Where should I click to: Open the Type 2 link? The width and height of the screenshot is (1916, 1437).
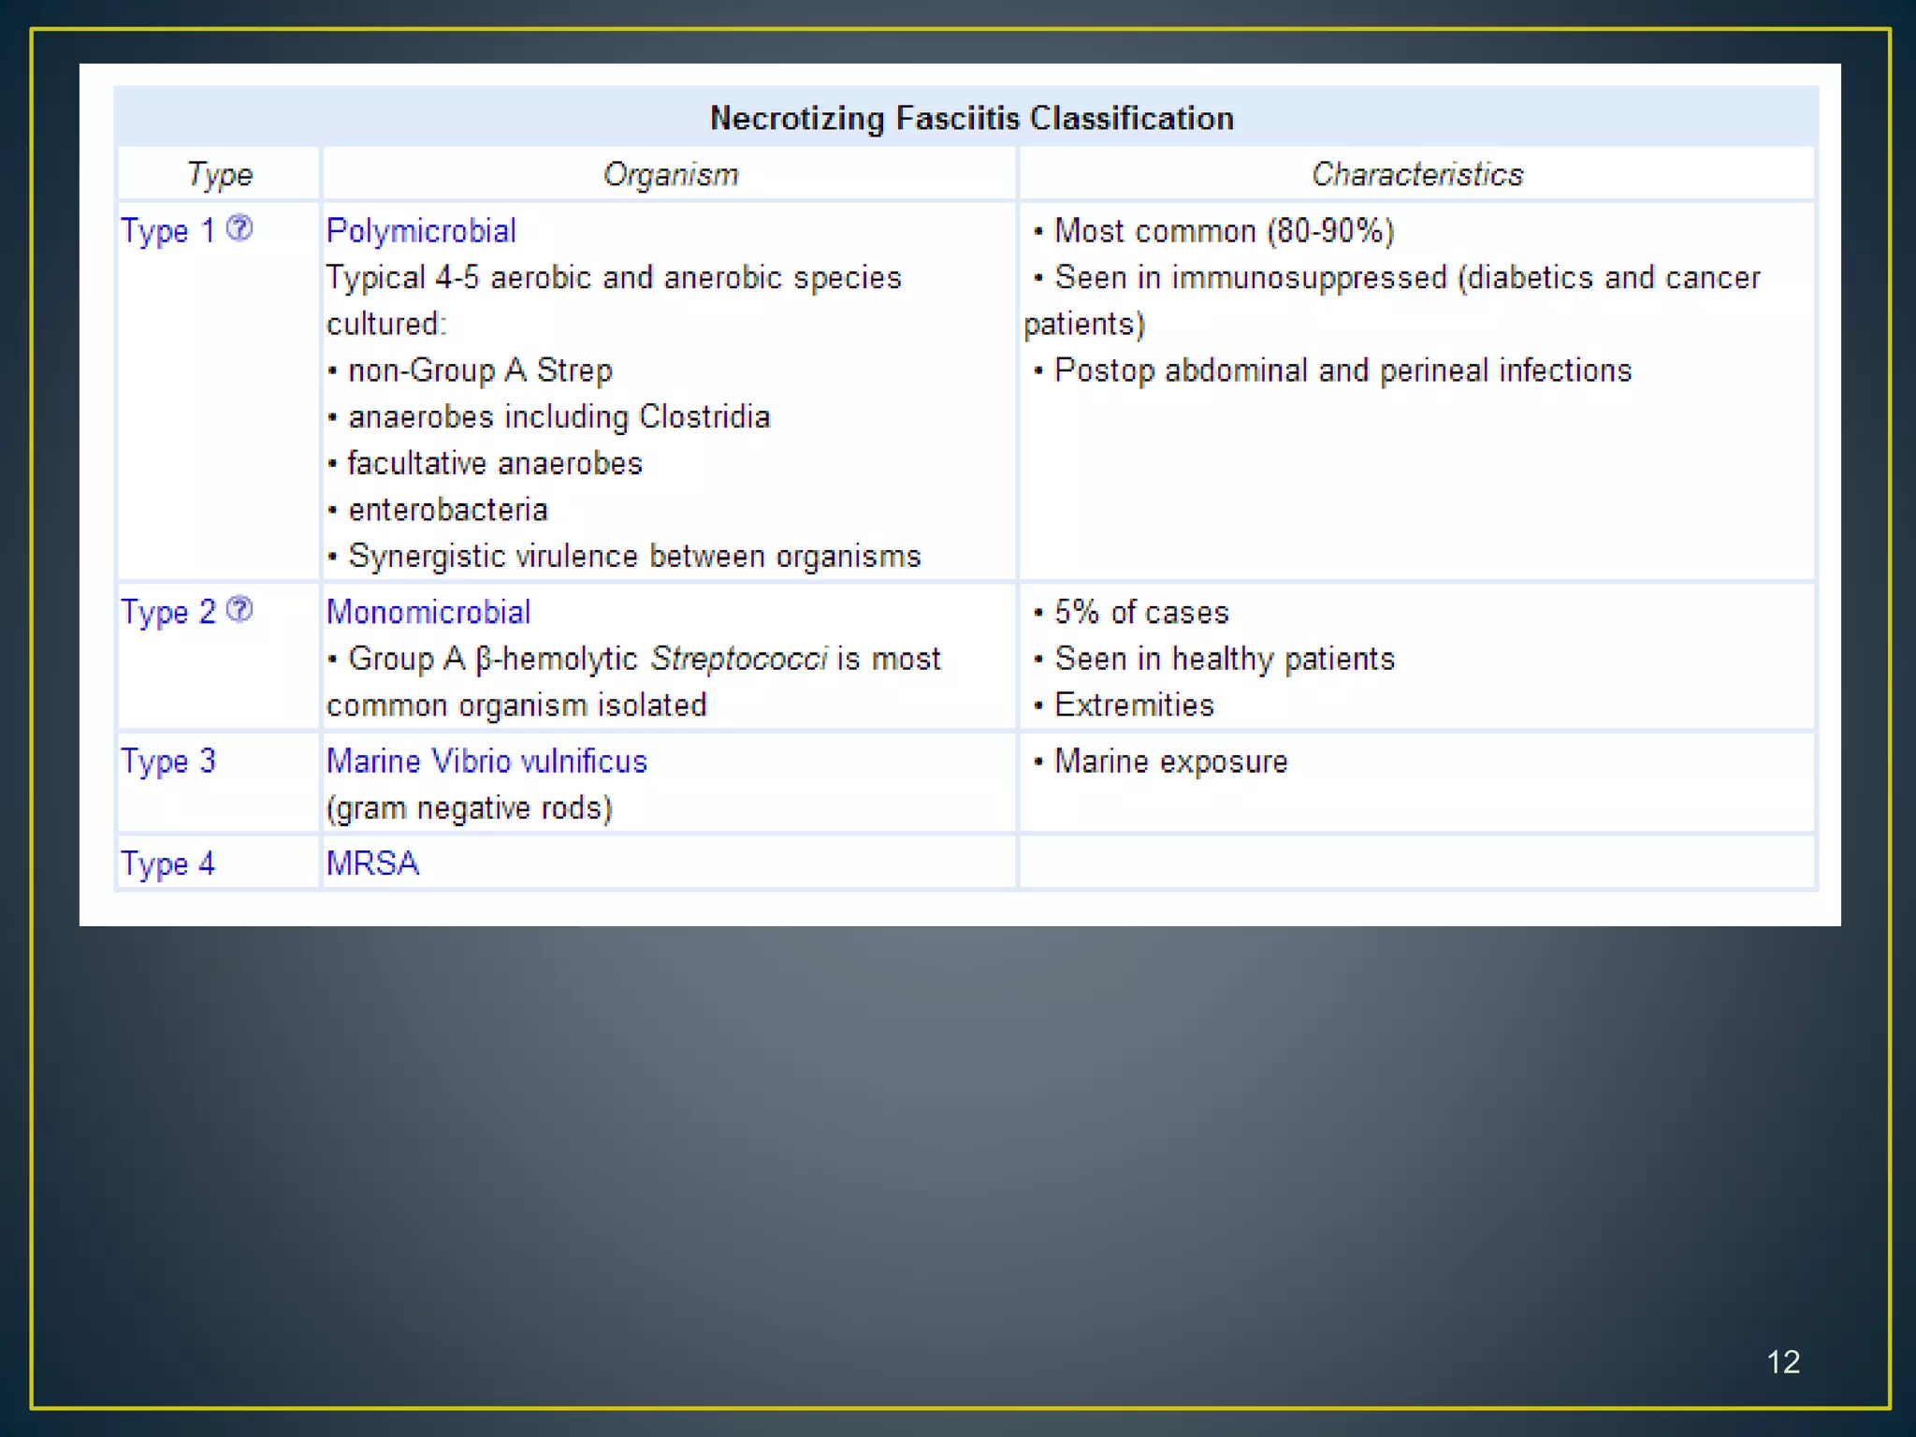(x=167, y=613)
